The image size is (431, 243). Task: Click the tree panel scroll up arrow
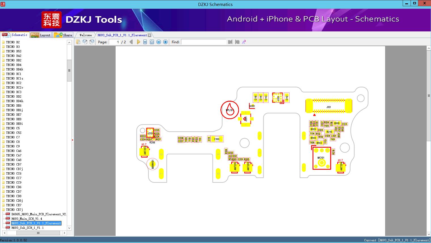pyautogui.click(x=69, y=42)
